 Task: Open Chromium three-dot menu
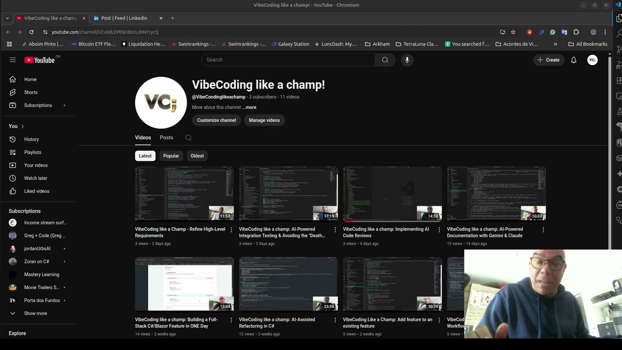pos(605,32)
